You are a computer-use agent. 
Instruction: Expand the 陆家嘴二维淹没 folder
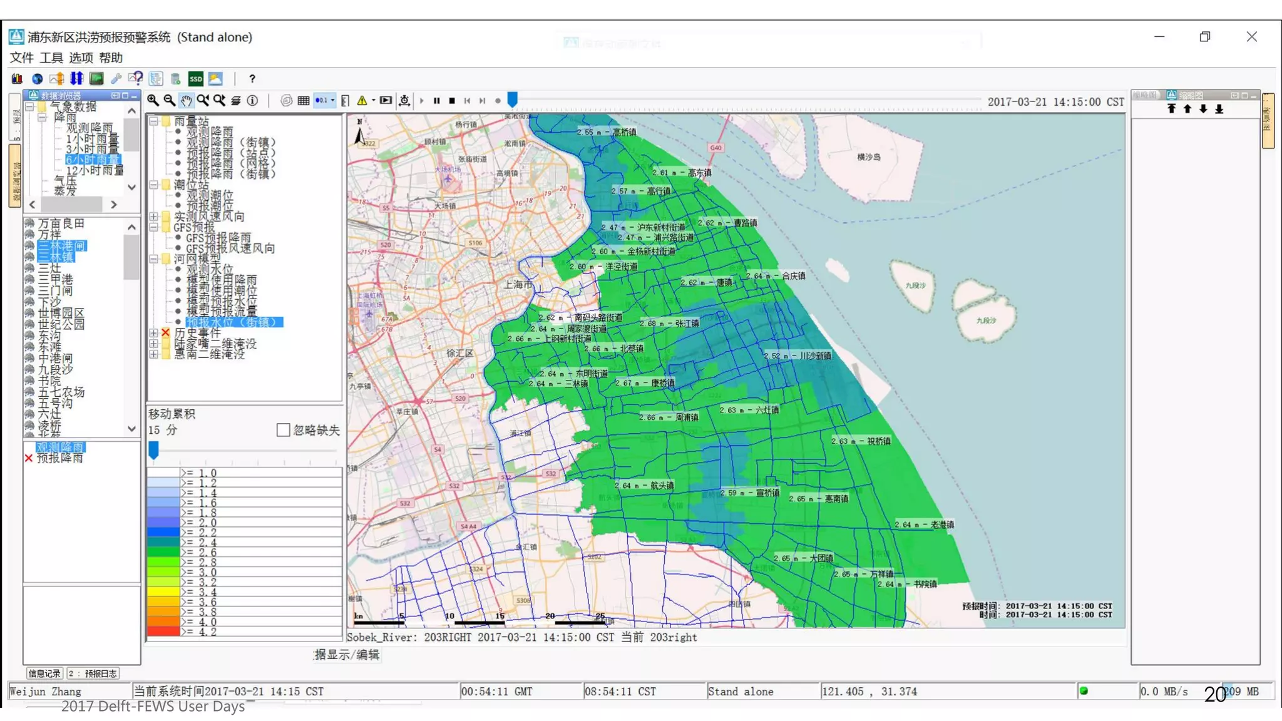pos(154,344)
